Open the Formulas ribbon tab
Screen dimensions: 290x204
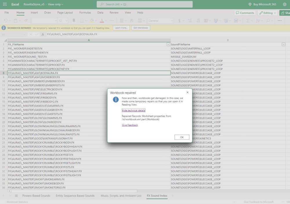pyautogui.click(x=85, y=13)
